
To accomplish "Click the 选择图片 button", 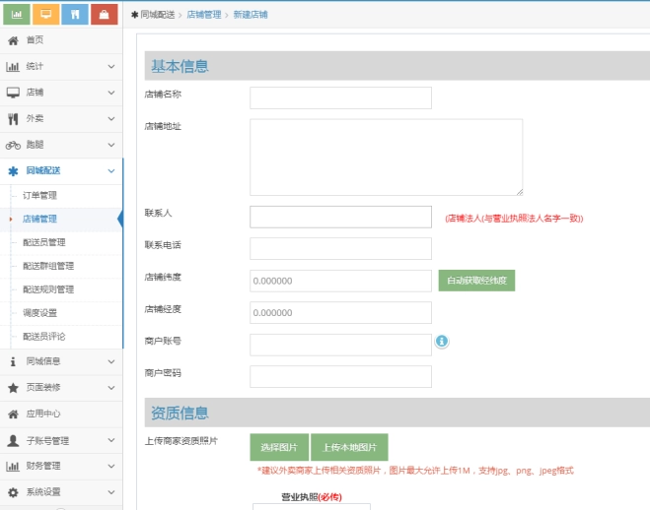I will coord(278,447).
